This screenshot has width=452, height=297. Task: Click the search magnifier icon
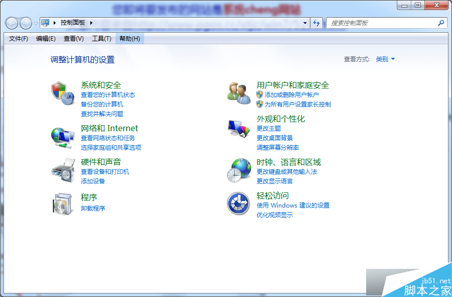coord(440,23)
